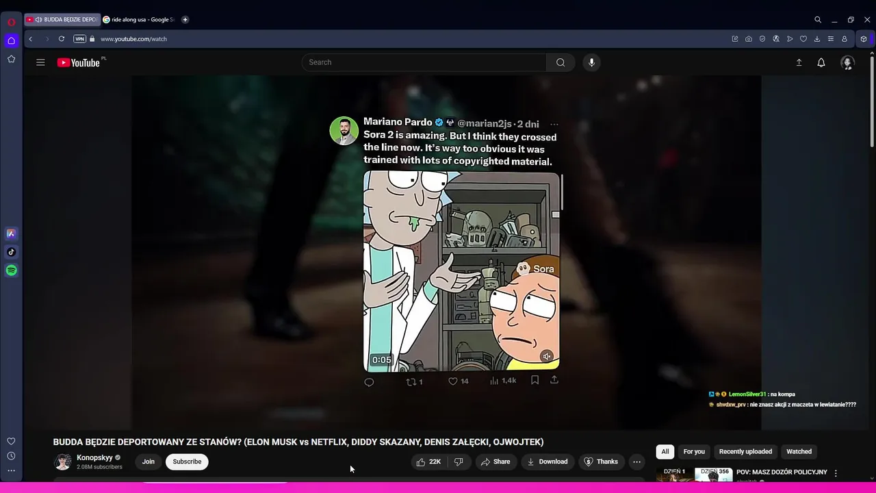This screenshot has height=493, width=876.
Task: Select the 'All' filter chip
Action: click(665, 451)
